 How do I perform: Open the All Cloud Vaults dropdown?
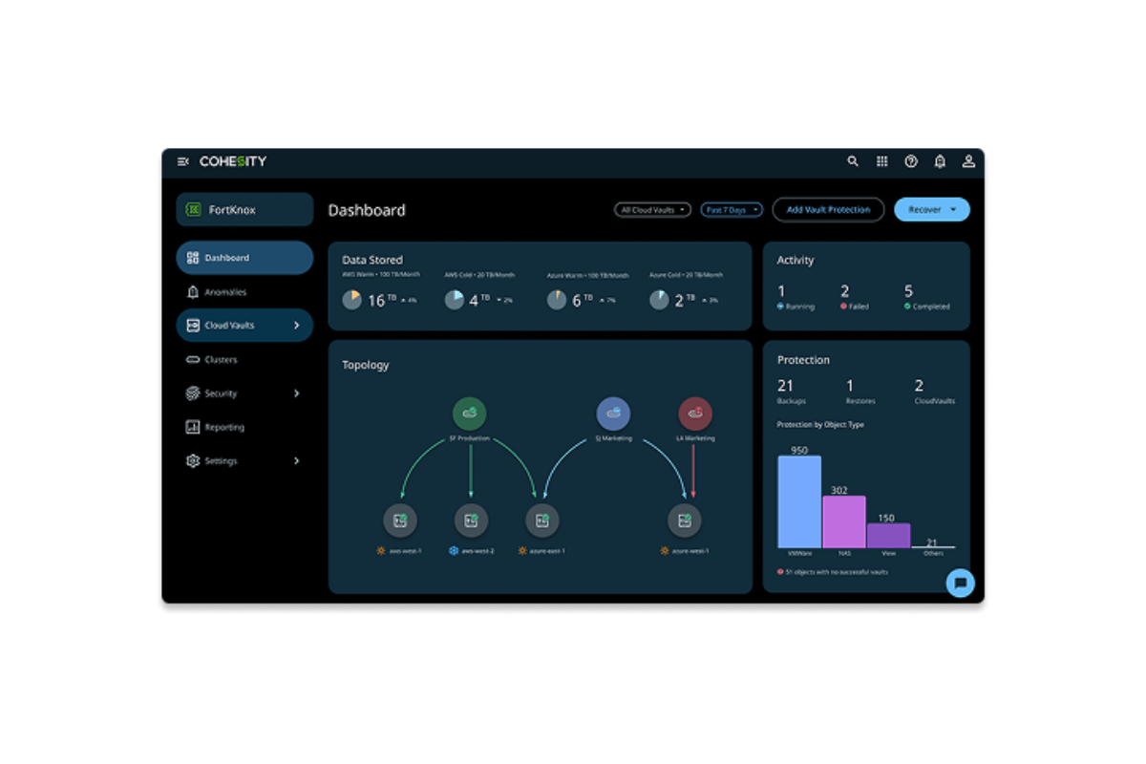click(652, 210)
